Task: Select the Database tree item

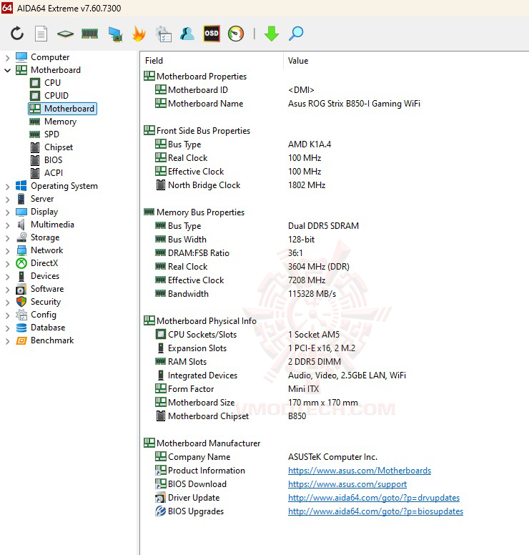Action: click(48, 328)
